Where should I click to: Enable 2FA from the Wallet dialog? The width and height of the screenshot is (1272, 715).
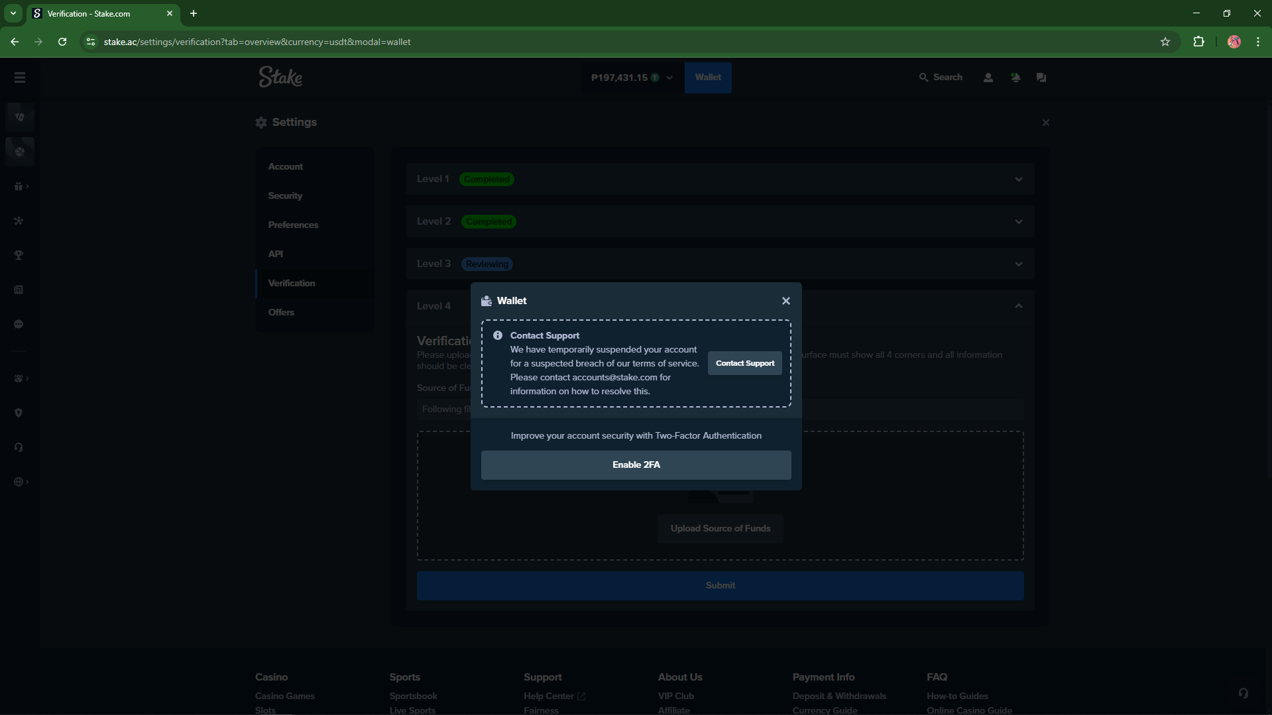pos(636,465)
